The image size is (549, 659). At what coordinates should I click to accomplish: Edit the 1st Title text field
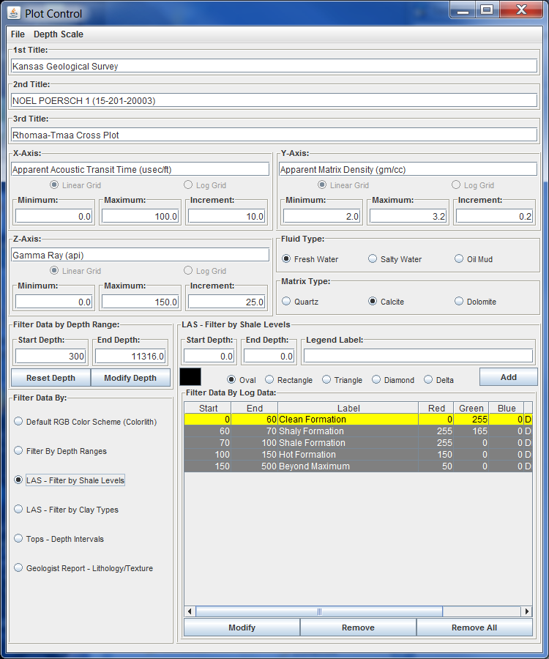click(274, 66)
